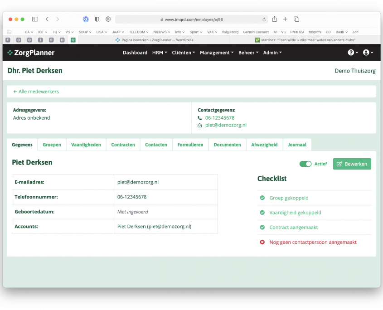Click the red cross beside contactpersoon checklist item

[262, 242]
